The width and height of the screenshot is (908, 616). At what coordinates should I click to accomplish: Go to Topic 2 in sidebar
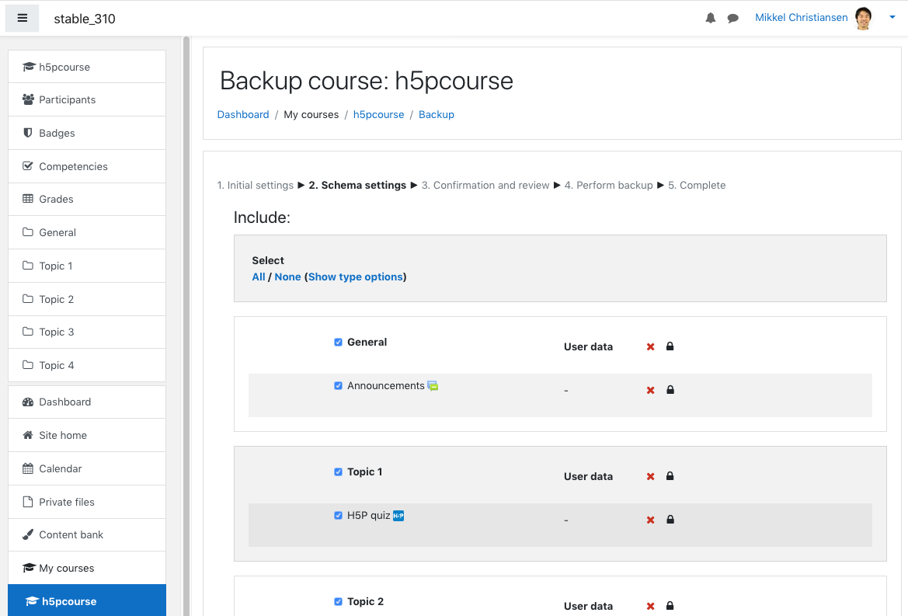click(87, 299)
